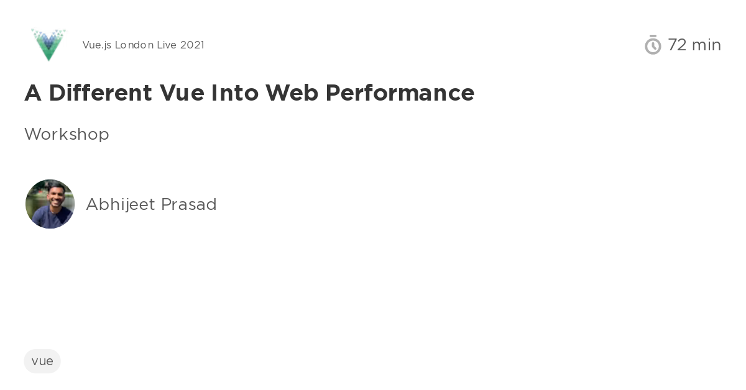This screenshot has width=746, height=390.
Task: Click the stopwatch duration icon
Action: pyautogui.click(x=653, y=45)
